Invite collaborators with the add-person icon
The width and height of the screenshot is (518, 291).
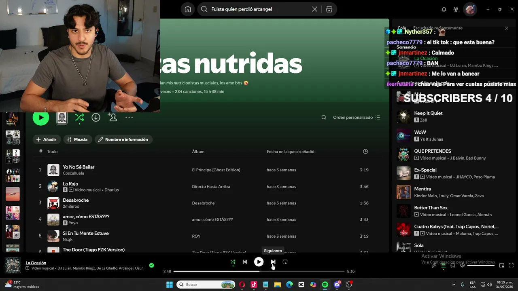113,118
